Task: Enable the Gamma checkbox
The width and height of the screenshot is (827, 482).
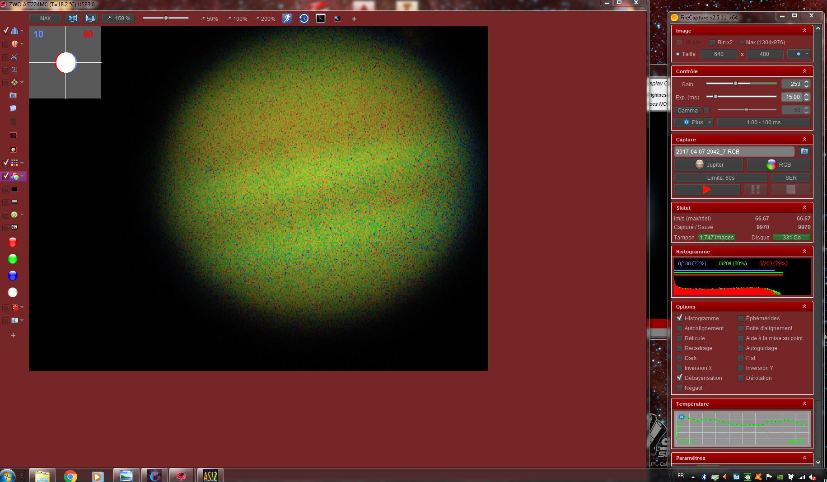Action: click(x=707, y=110)
